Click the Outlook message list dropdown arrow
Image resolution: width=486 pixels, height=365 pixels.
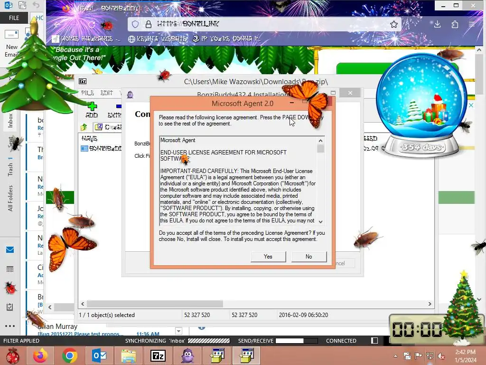coord(178,331)
